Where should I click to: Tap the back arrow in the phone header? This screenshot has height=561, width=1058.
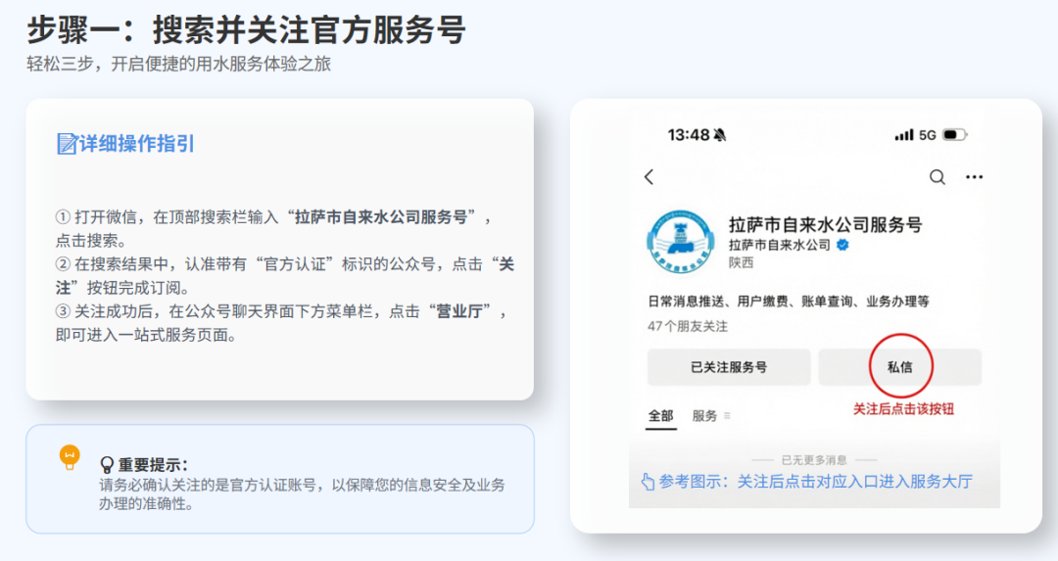649,177
